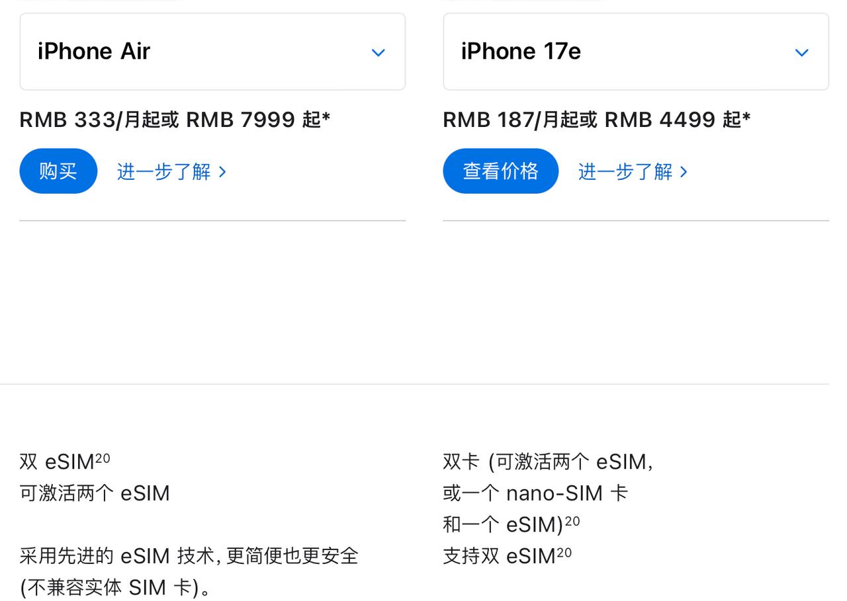The height and width of the screenshot is (601, 847).
Task: Open 进一步了解 link under iPhone Air
Action: coord(163,171)
